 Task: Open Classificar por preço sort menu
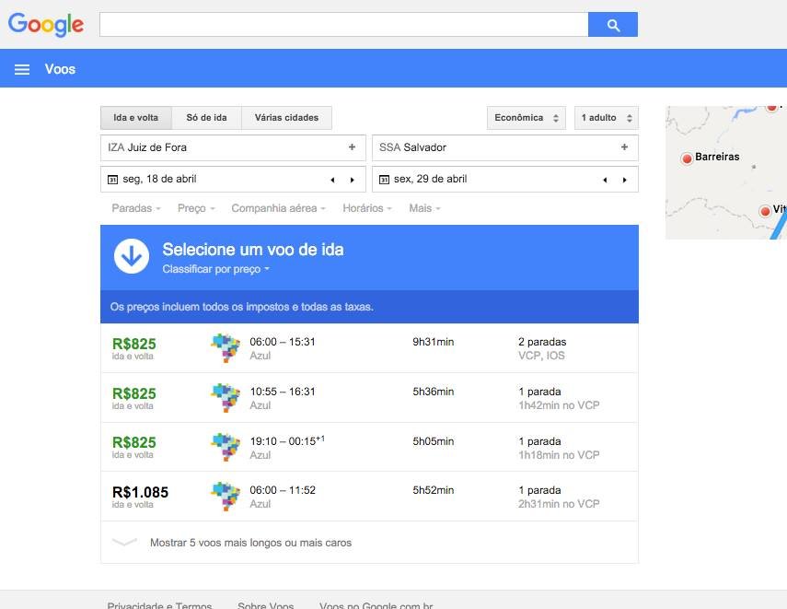coord(215,269)
